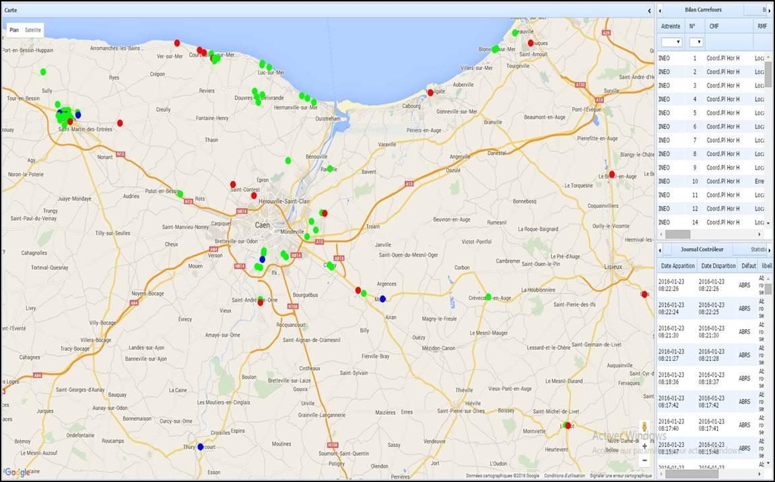The height and width of the screenshot is (482, 775).
Task: Sort by the Date Apparition column header
Action: pyautogui.click(x=677, y=266)
